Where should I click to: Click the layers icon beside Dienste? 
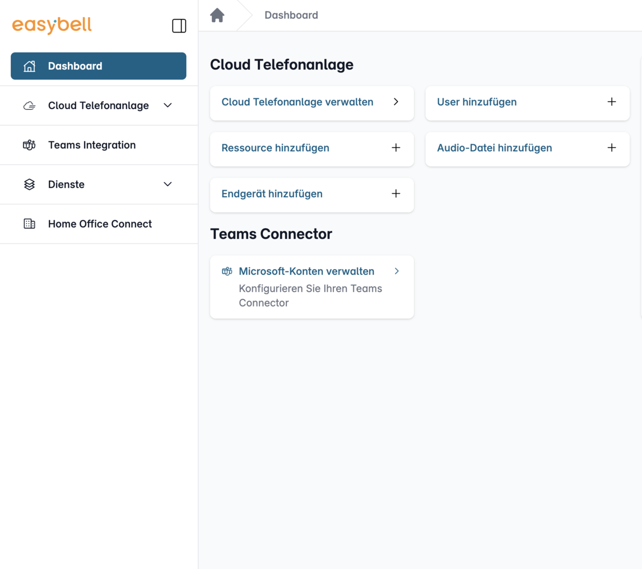point(29,184)
